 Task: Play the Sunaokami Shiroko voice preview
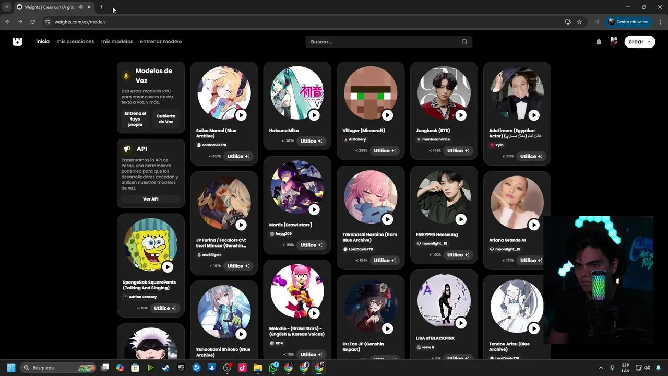(x=241, y=334)
